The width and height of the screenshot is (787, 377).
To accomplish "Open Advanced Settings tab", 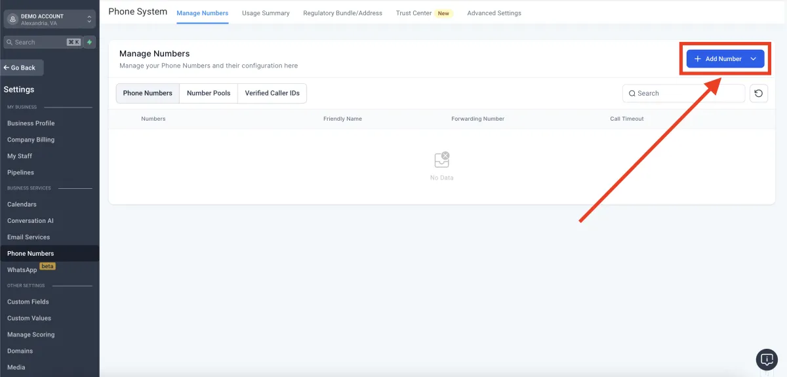I will coord(494,13).
